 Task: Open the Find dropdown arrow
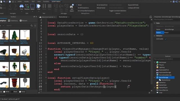(21, 12)
